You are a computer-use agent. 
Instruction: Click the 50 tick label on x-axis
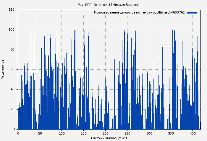40,133
